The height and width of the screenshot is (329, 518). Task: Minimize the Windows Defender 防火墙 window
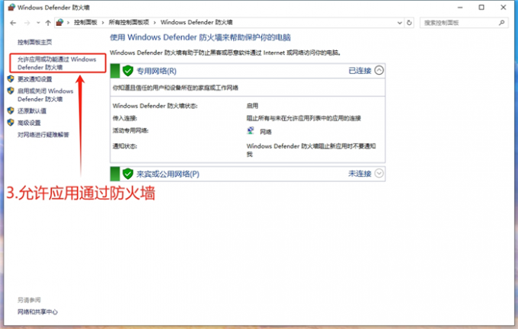click(460, 8)
